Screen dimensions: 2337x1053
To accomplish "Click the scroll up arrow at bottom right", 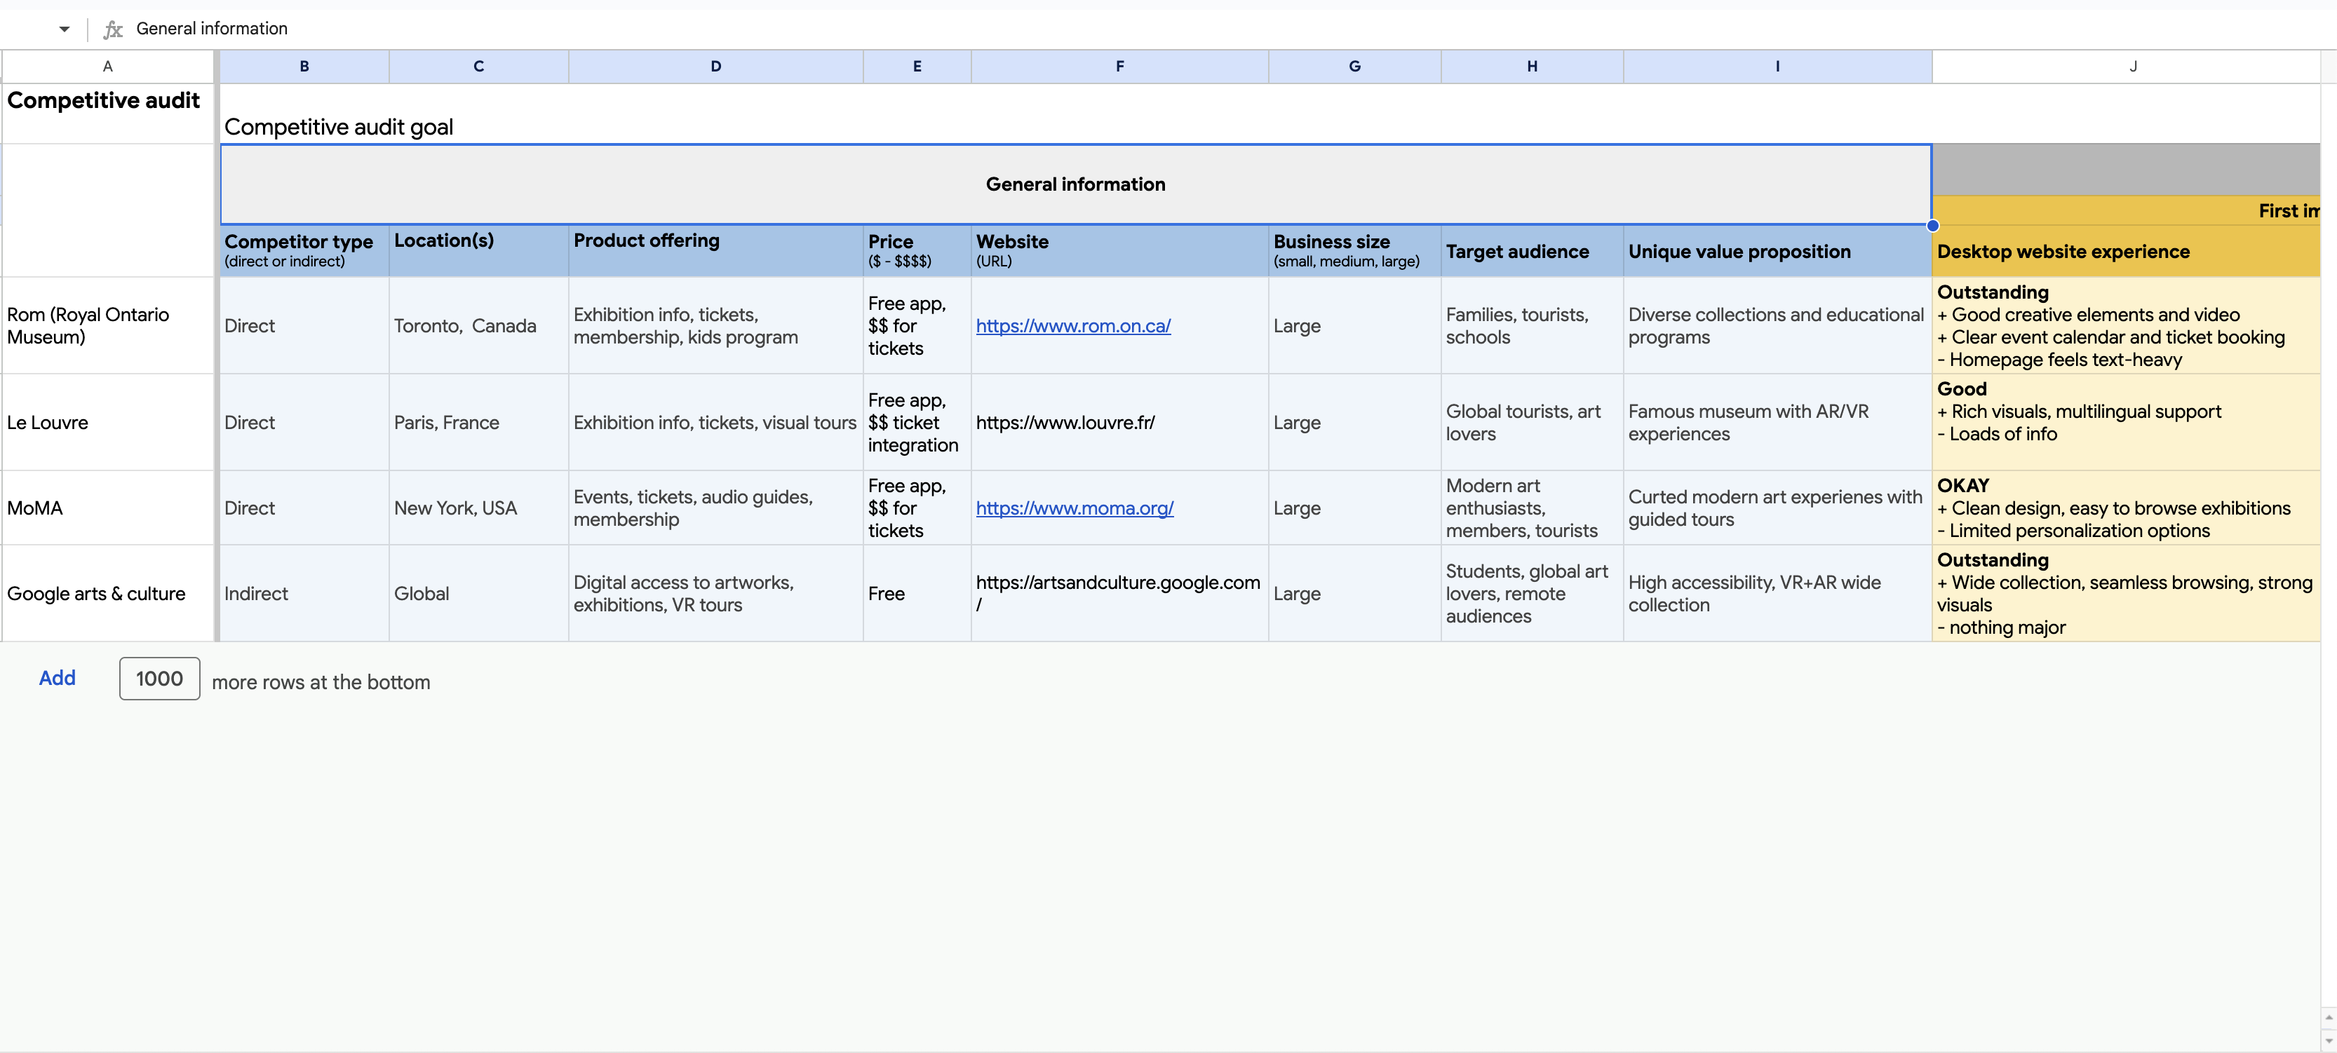I will 2328,1018.
